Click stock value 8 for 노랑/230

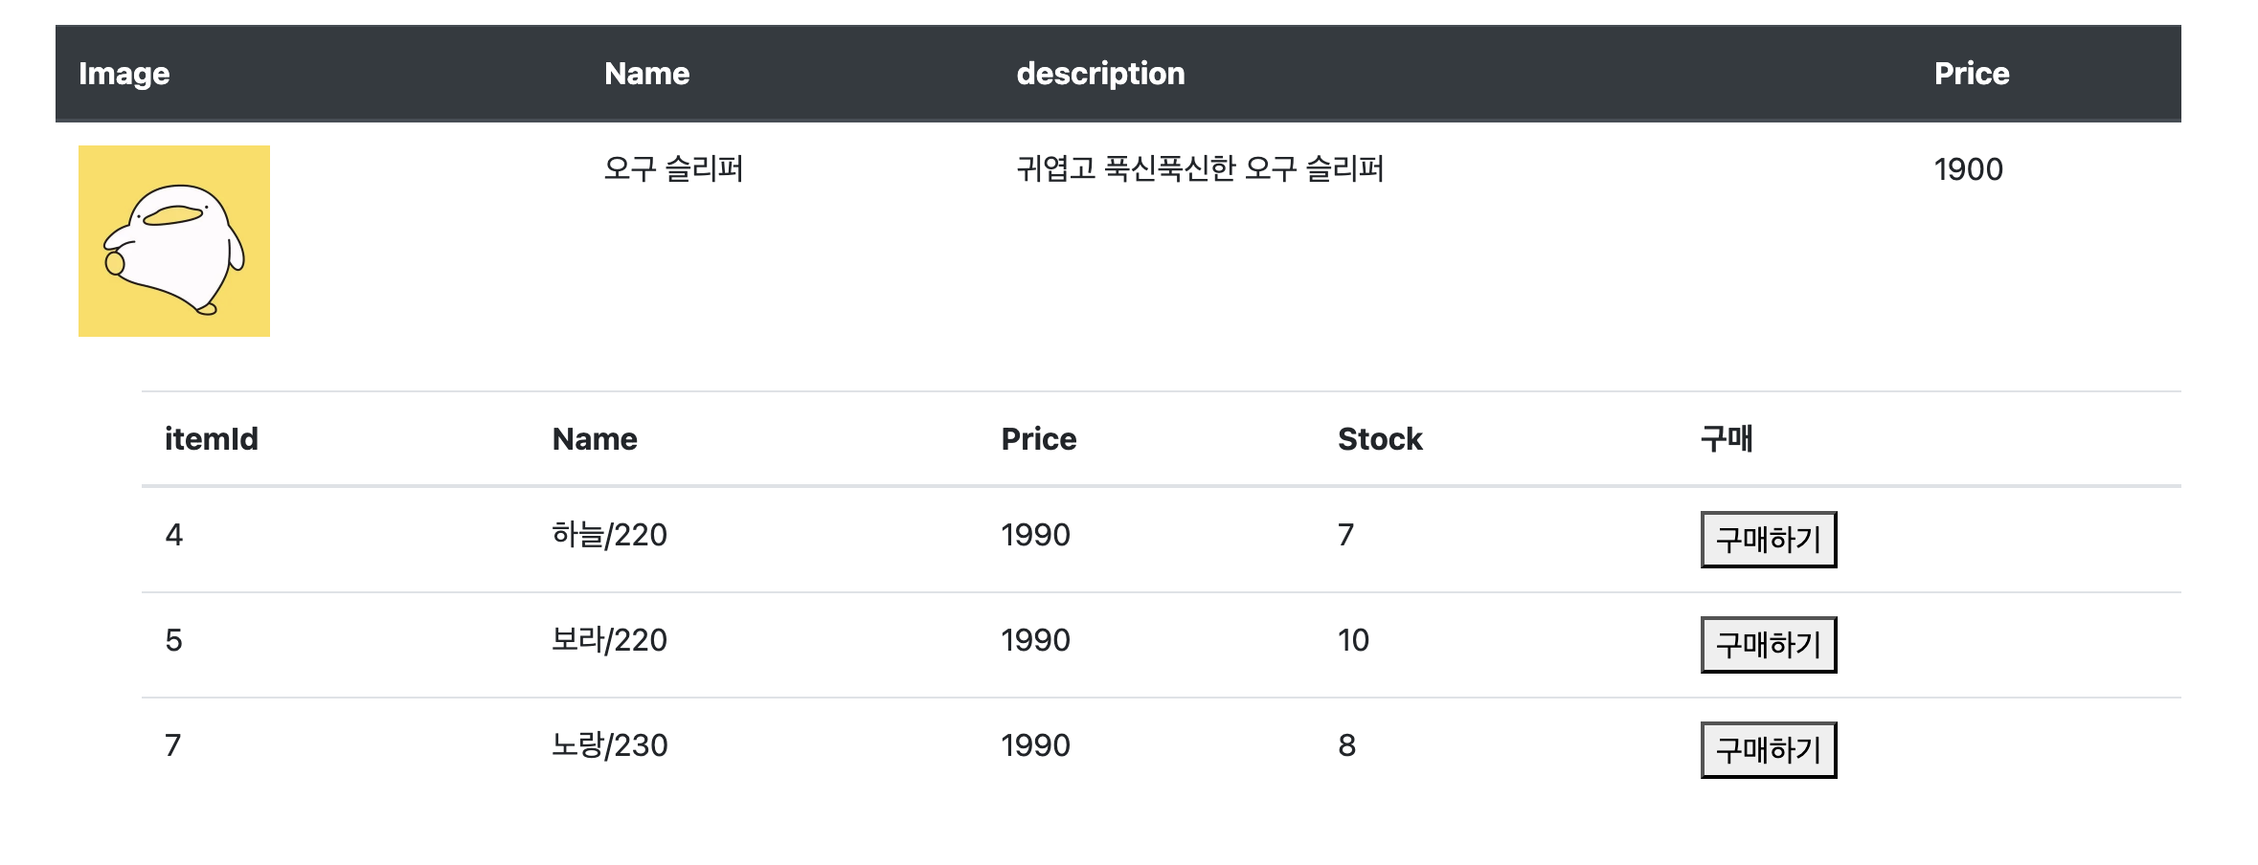tap(1346, 745)
